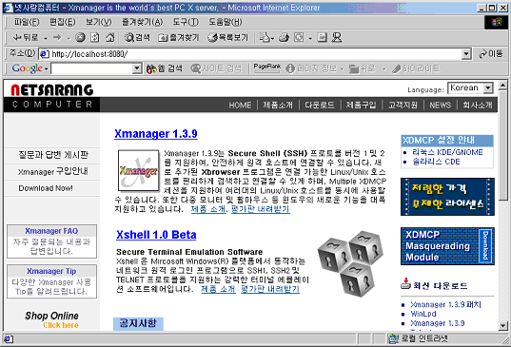
Task: Open the View (보기) menu
Action: click(x=98, y=22)
